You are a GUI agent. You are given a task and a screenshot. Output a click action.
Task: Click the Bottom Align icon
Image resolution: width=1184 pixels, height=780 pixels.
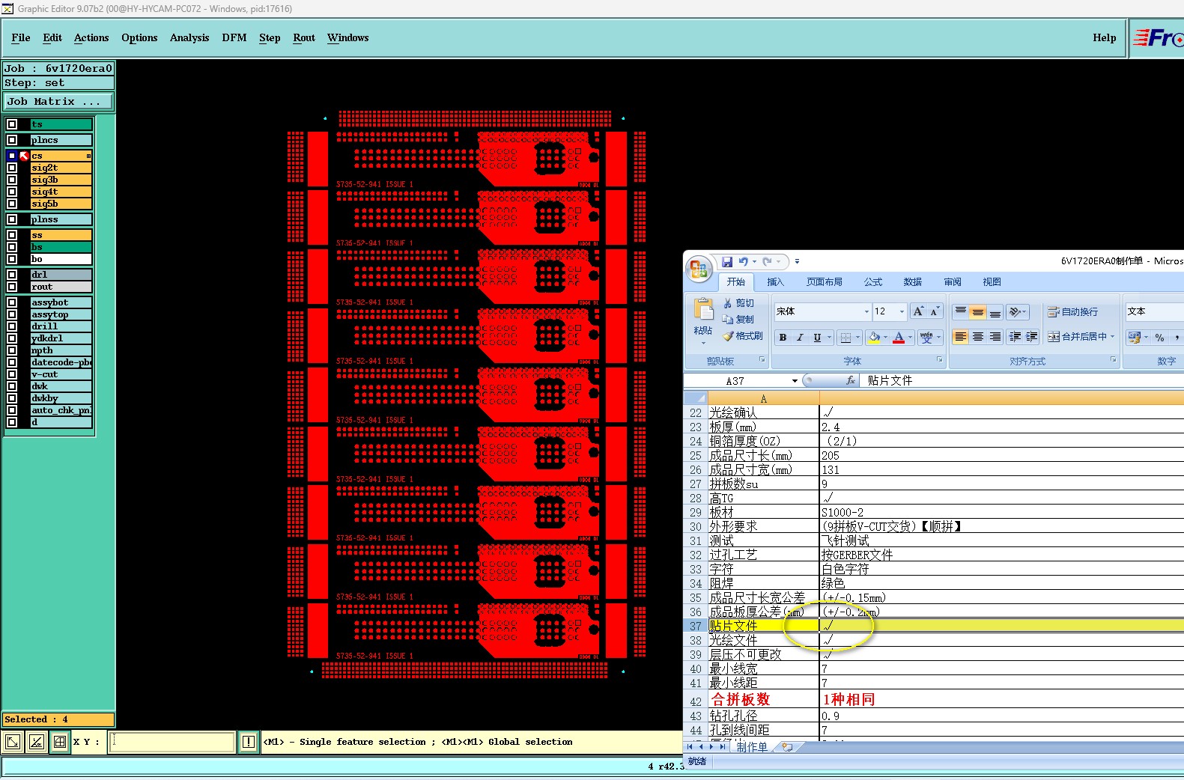click(x=995, y=311)
